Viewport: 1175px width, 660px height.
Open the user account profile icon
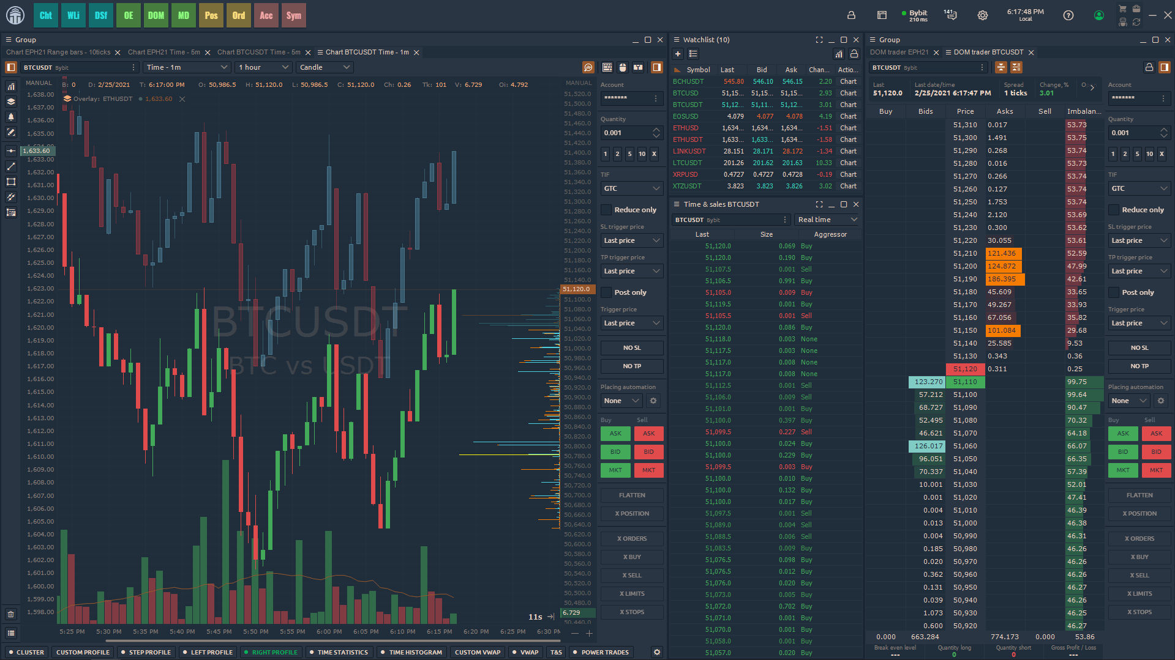point(1099,15)
